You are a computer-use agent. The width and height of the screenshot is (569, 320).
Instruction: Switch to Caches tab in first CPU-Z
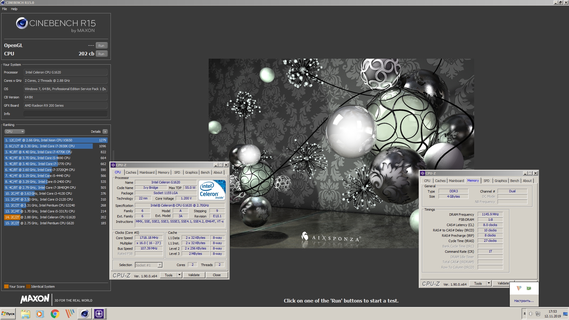click(x=131, y=172)
